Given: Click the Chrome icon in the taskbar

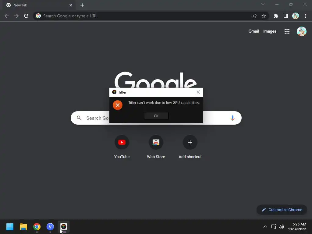Looking at the screenshot, I should point(37,227).
